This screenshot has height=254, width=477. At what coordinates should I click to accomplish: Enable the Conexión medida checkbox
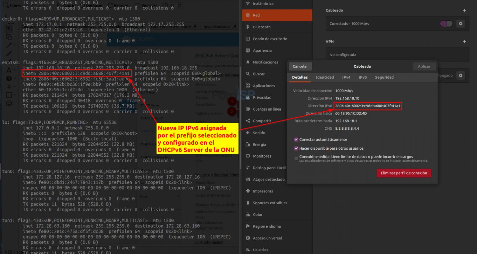(296, 158)
